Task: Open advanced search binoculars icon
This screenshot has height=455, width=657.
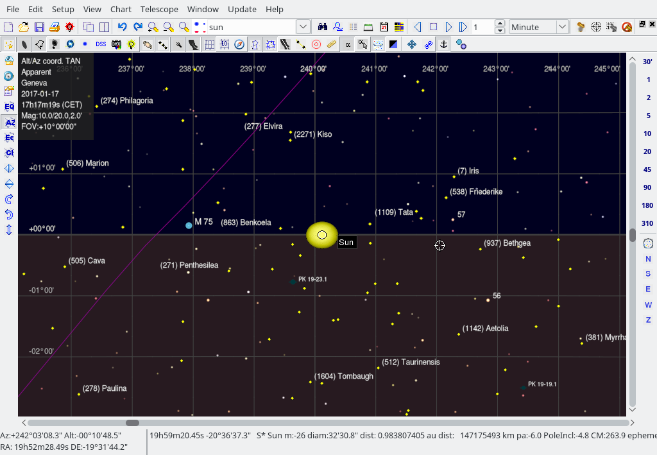Action: [x=322, y=27]
